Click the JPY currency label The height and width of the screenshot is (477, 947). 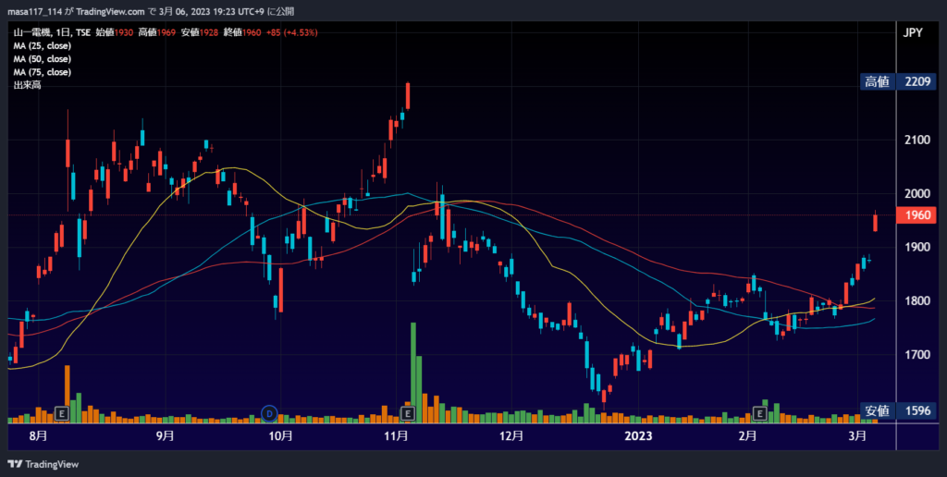click(x=913, y=33)
